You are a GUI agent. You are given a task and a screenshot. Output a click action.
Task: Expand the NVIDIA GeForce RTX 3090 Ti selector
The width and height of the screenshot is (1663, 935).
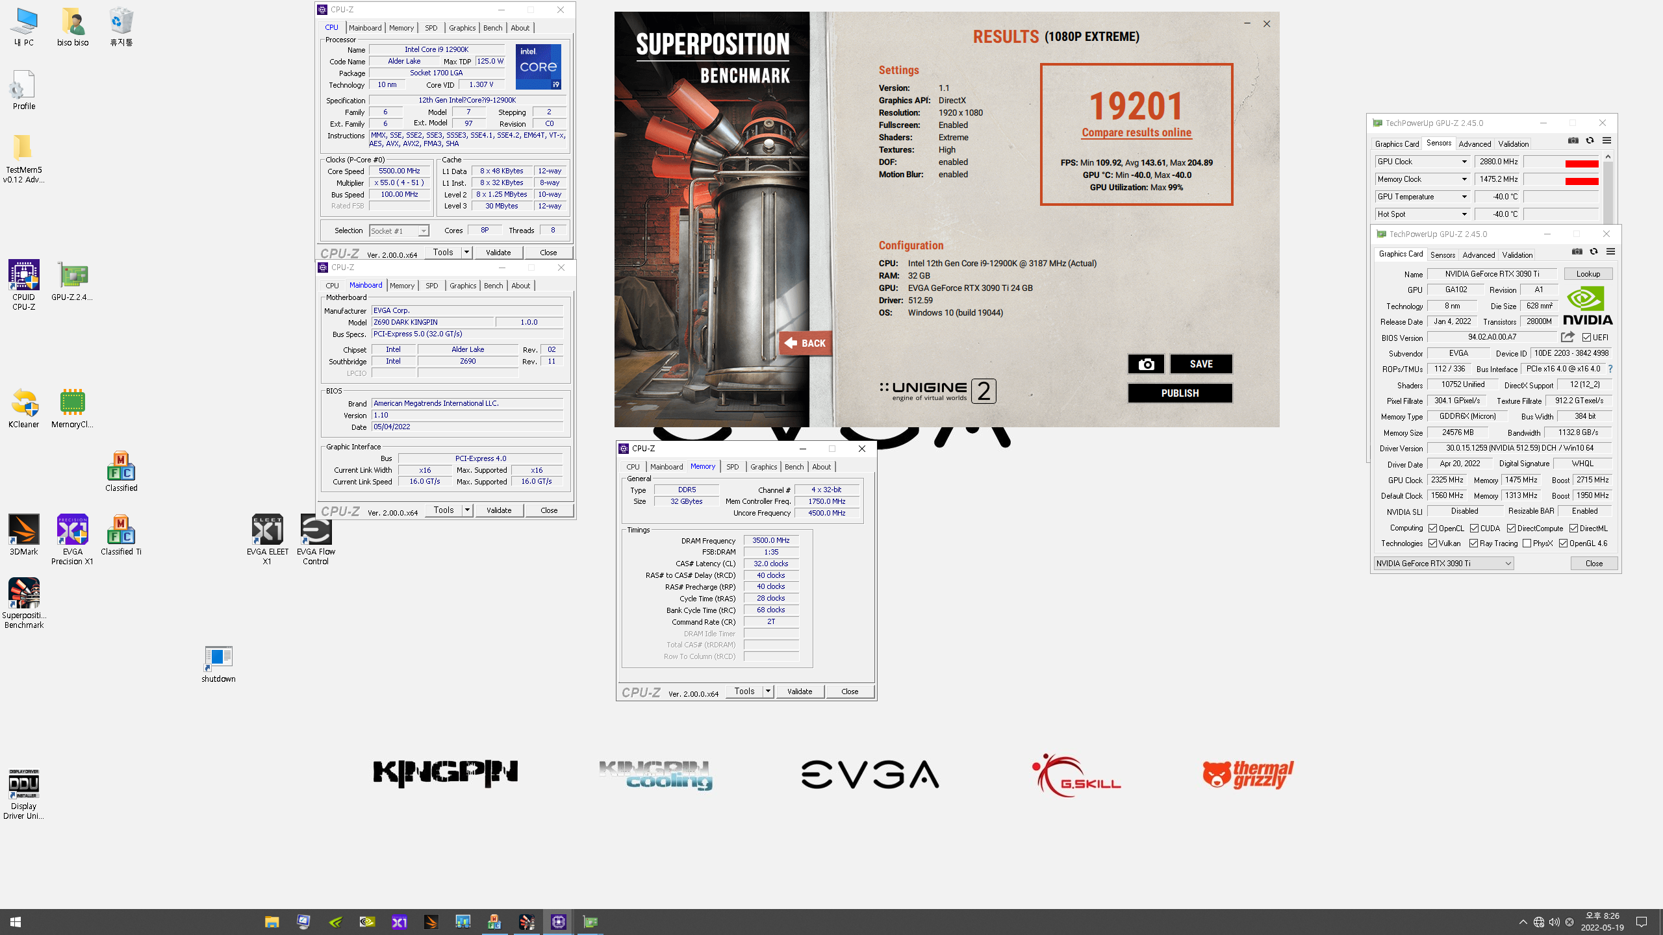click(1443, 564)
